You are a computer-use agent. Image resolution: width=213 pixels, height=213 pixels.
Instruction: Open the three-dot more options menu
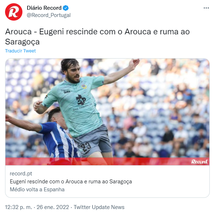[206, 8]
